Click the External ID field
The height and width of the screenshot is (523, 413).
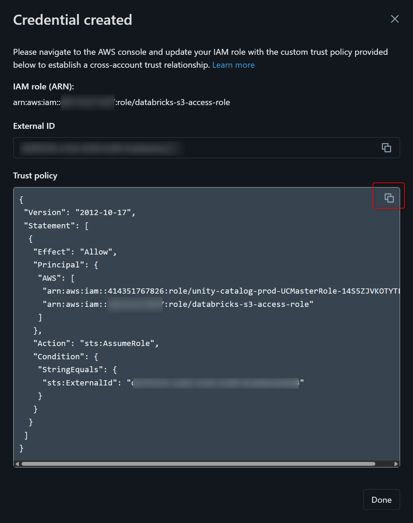coord(206,148)
